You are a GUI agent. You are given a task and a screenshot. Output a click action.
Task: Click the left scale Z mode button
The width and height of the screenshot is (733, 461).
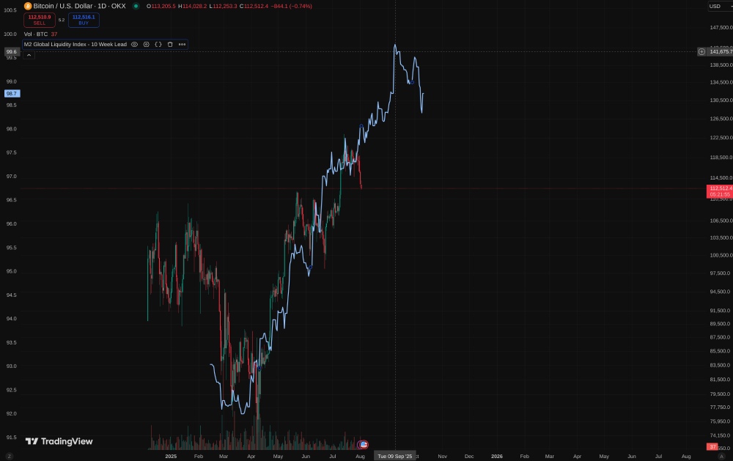click(9, 456)
